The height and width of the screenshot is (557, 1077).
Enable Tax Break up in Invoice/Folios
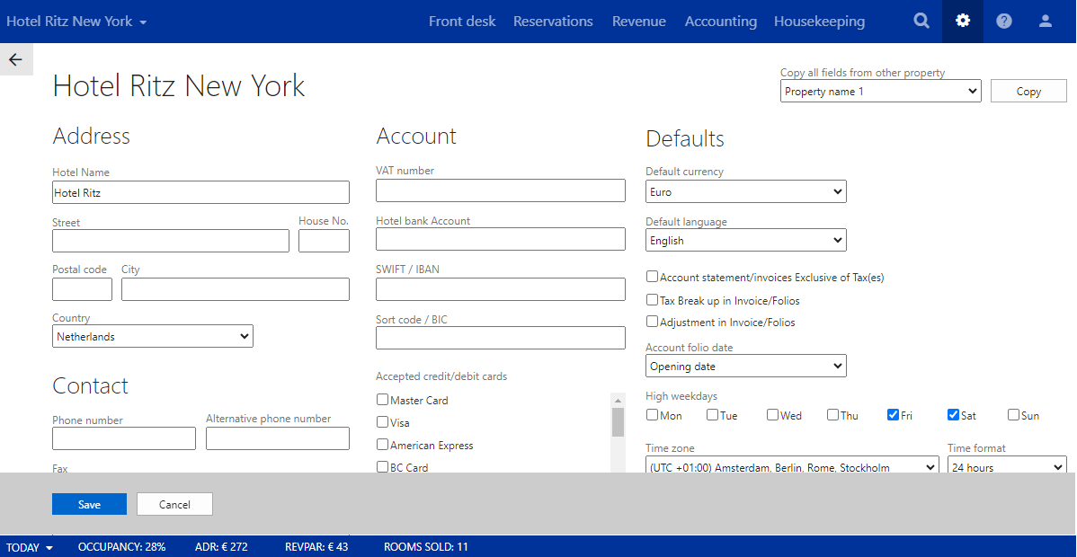click(653, 300)
